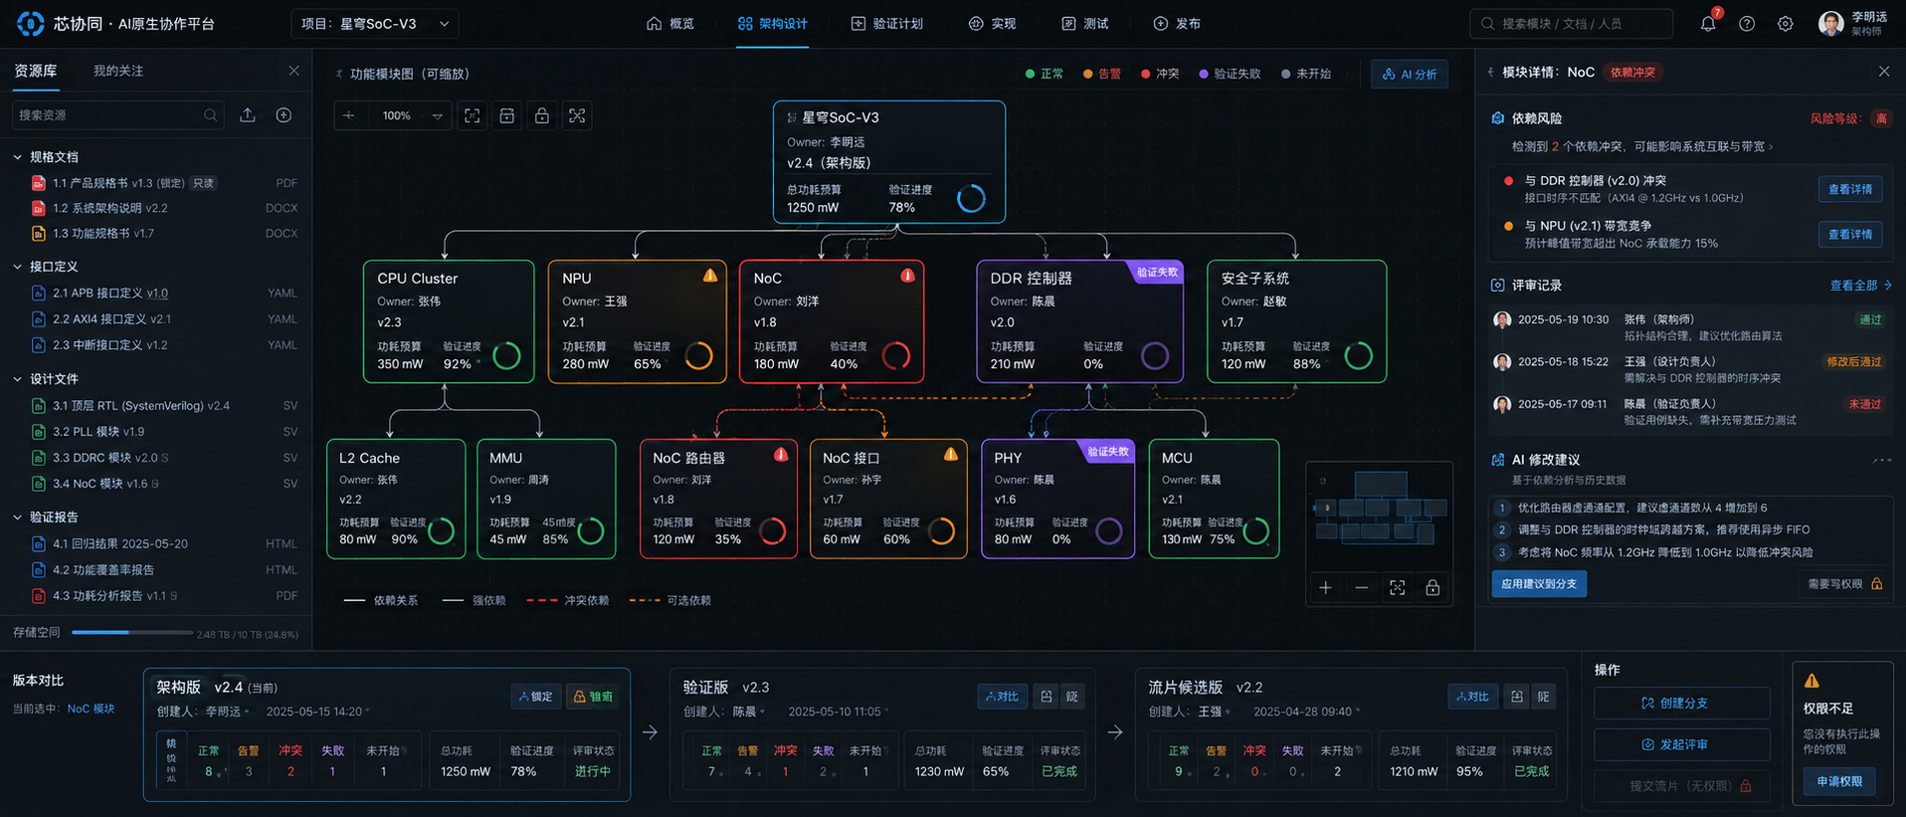This screenshot has width=1906, height=817.
Task: Click the AI 修改建议 more options dots
Action: click(x=1882, y=460)
